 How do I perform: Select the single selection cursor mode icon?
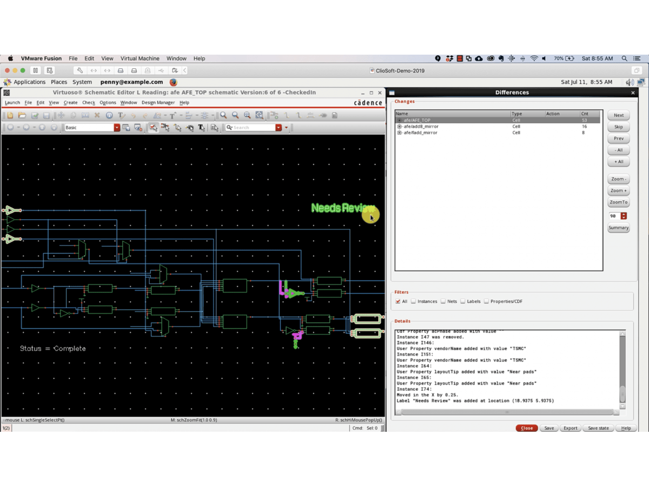(x=154, y=128)
